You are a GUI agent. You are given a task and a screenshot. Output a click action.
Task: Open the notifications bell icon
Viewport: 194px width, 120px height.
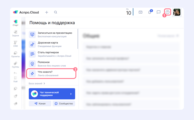click(149, 12)
